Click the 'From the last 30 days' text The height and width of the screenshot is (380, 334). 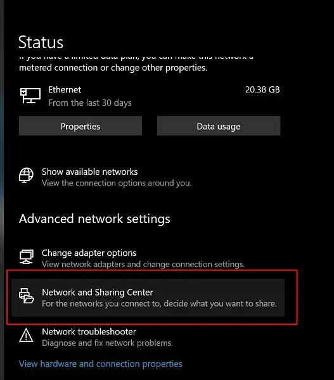(x=90, y=103)
